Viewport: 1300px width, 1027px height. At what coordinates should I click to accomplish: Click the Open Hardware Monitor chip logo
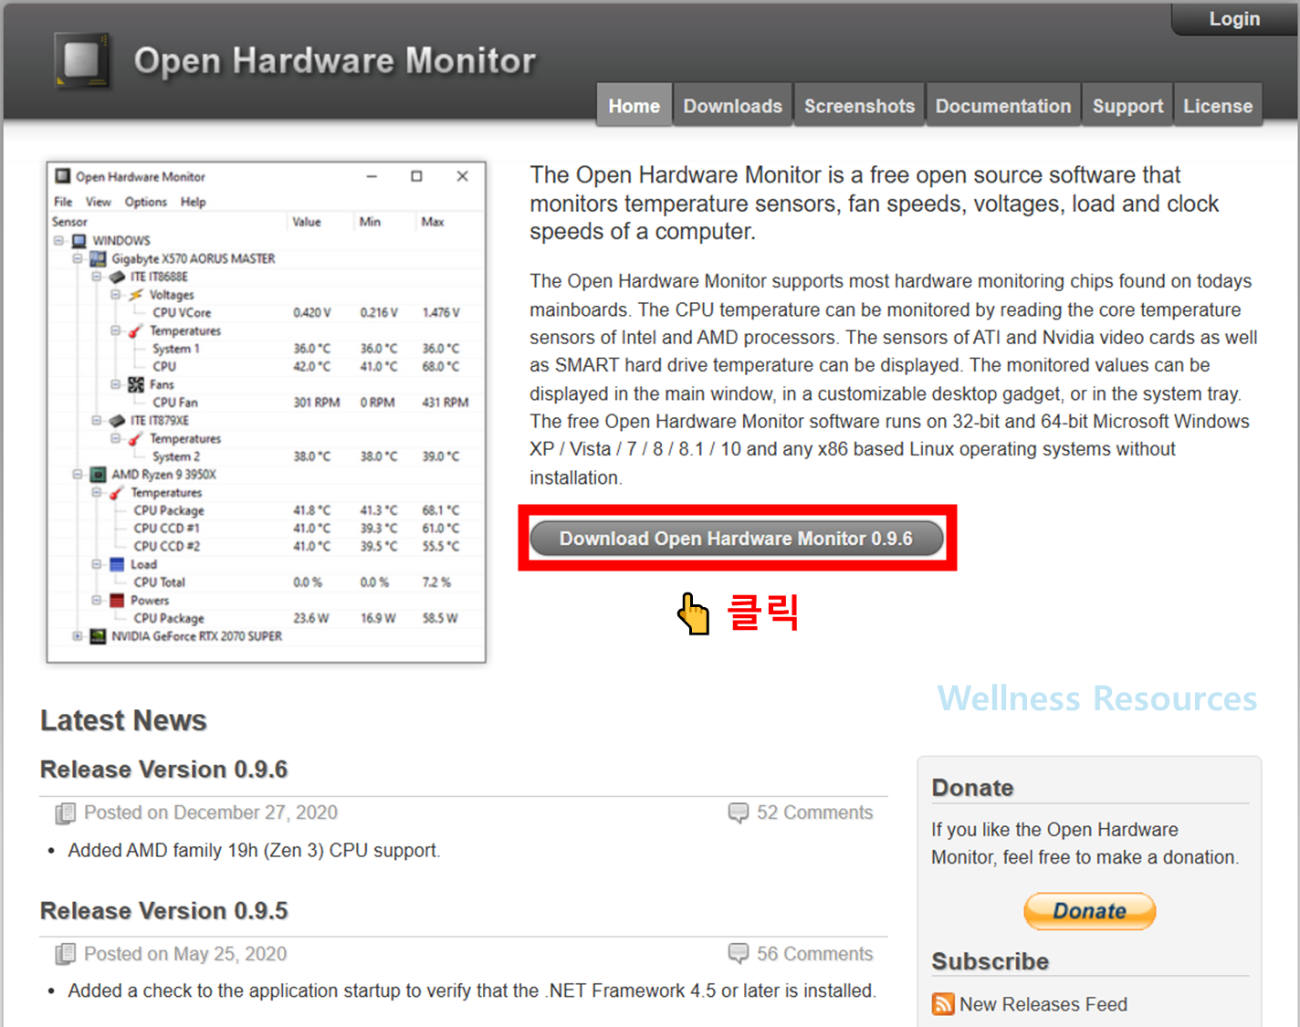point(82,60)
